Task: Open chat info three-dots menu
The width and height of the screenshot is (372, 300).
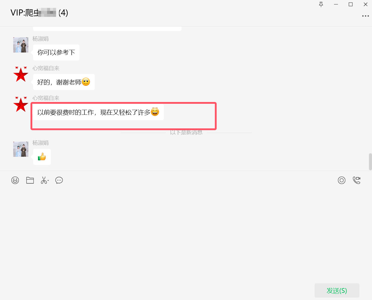Action: pos(365,16)
